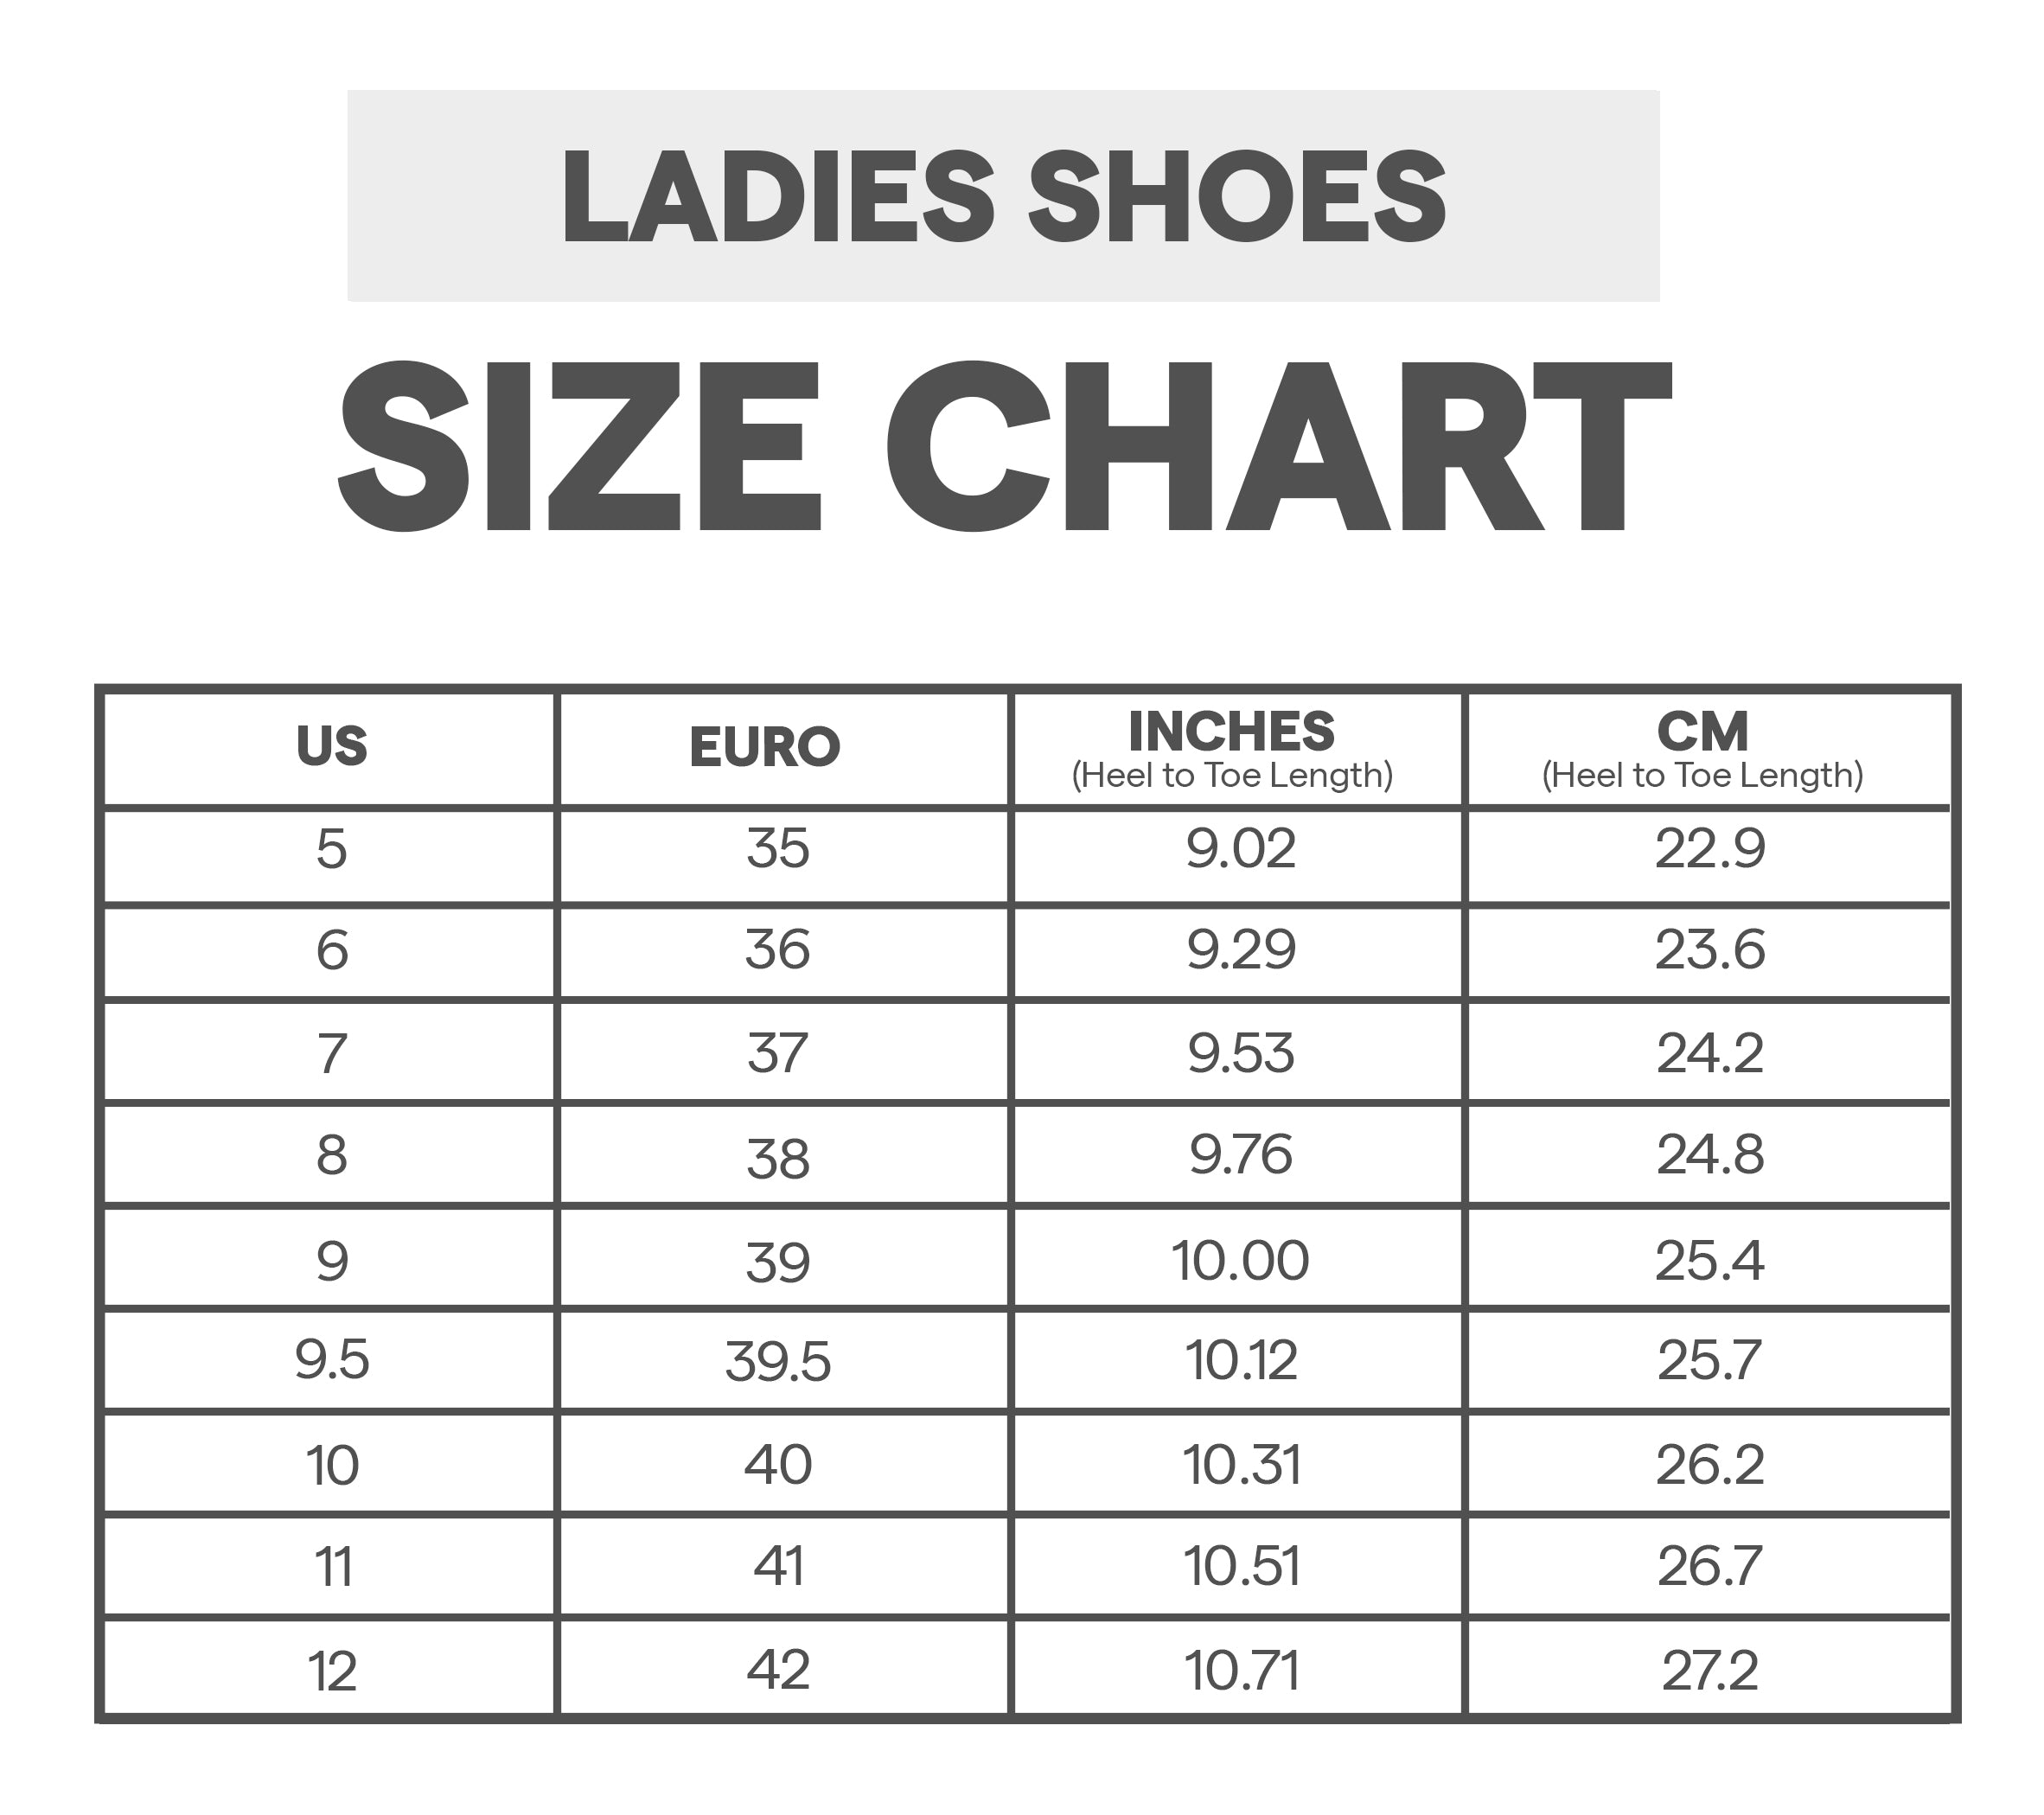
Task: Select the Euro size 36 cell
Action: pyautogui.click(x=778, y=951)
